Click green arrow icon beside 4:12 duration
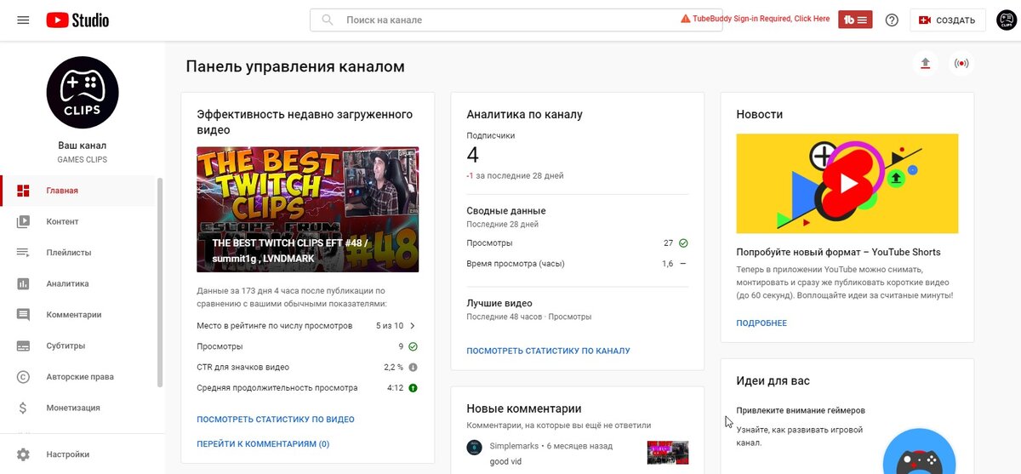This screenshot has height=474, width=1021. [413, 388]
